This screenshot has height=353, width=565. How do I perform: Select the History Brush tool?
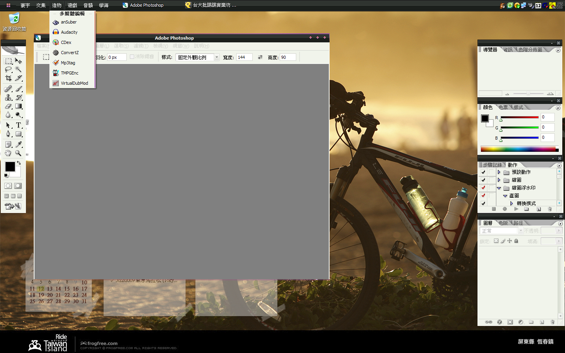tap(18, 97)
